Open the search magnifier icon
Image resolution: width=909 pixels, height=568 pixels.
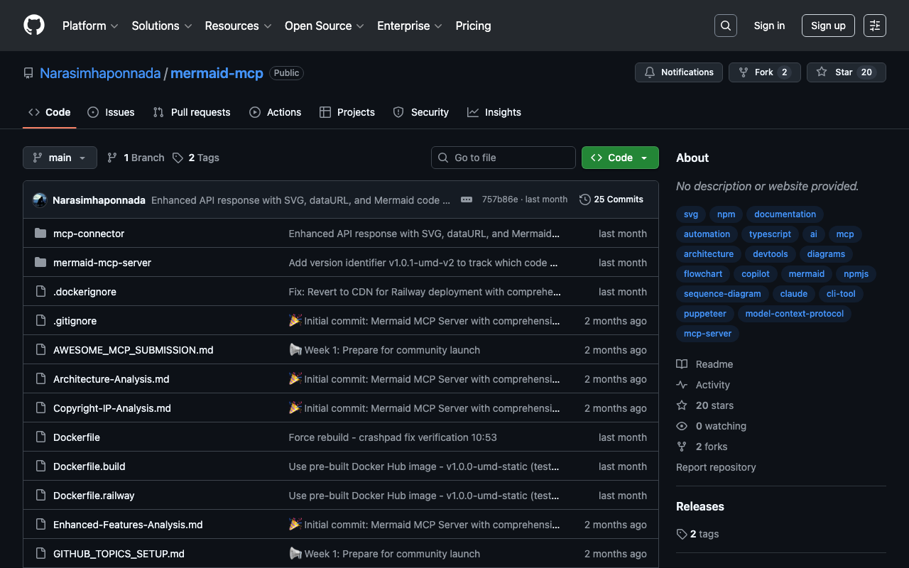pos(725,26)
